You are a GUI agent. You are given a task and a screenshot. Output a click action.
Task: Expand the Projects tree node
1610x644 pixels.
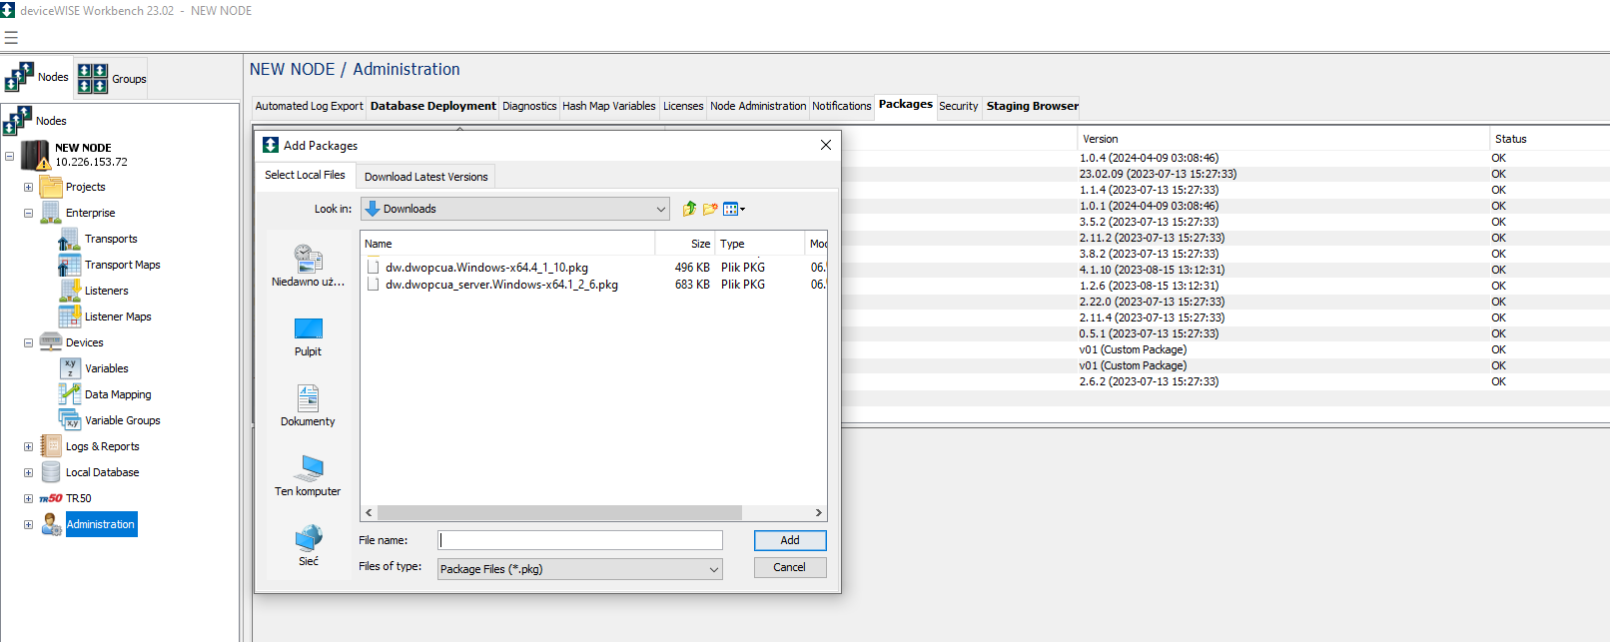28,187
